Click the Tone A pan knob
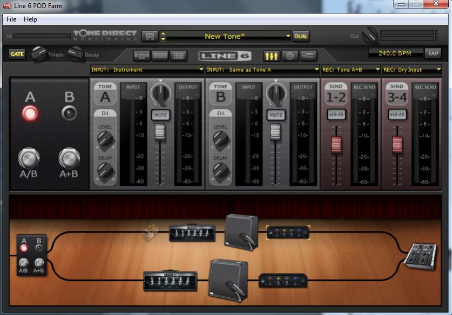Viewport: 452px width, 315px height. pos(160,94)
